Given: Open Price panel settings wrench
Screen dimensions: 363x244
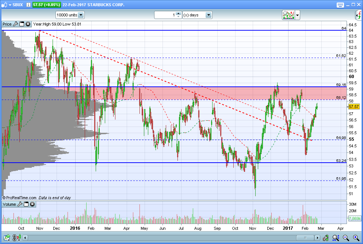Looking at the screenshot, I should tap(15, 24).
